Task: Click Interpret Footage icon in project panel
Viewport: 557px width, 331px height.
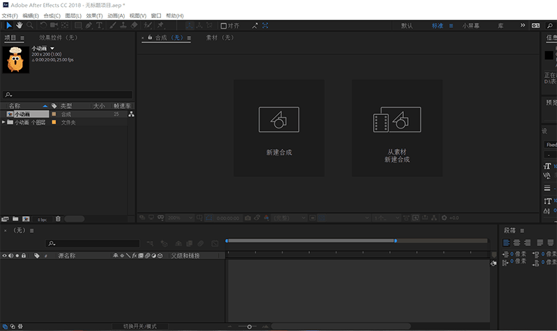Action: coord(5,219)
